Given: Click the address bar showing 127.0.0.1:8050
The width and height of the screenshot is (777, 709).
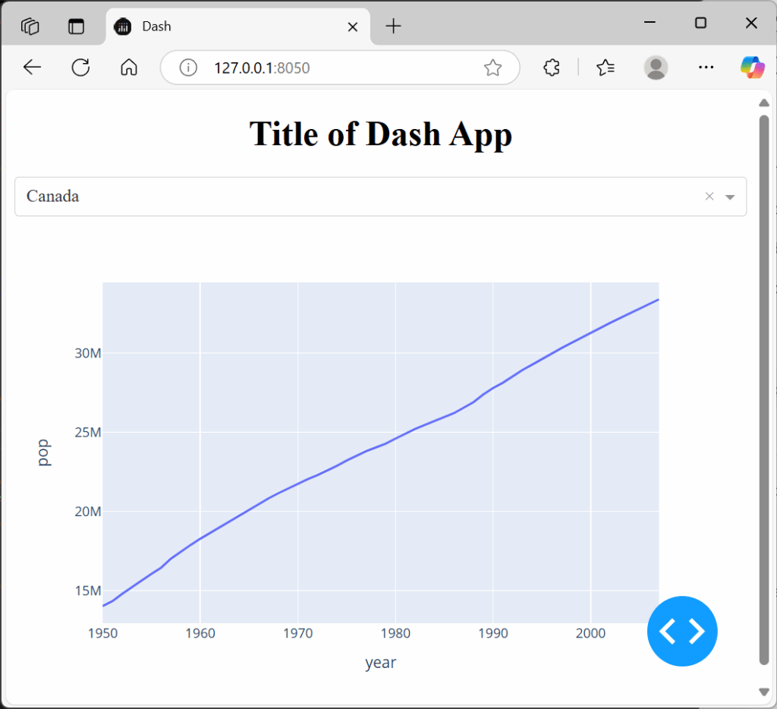Looking at the screenshot, I should (334, 68).
